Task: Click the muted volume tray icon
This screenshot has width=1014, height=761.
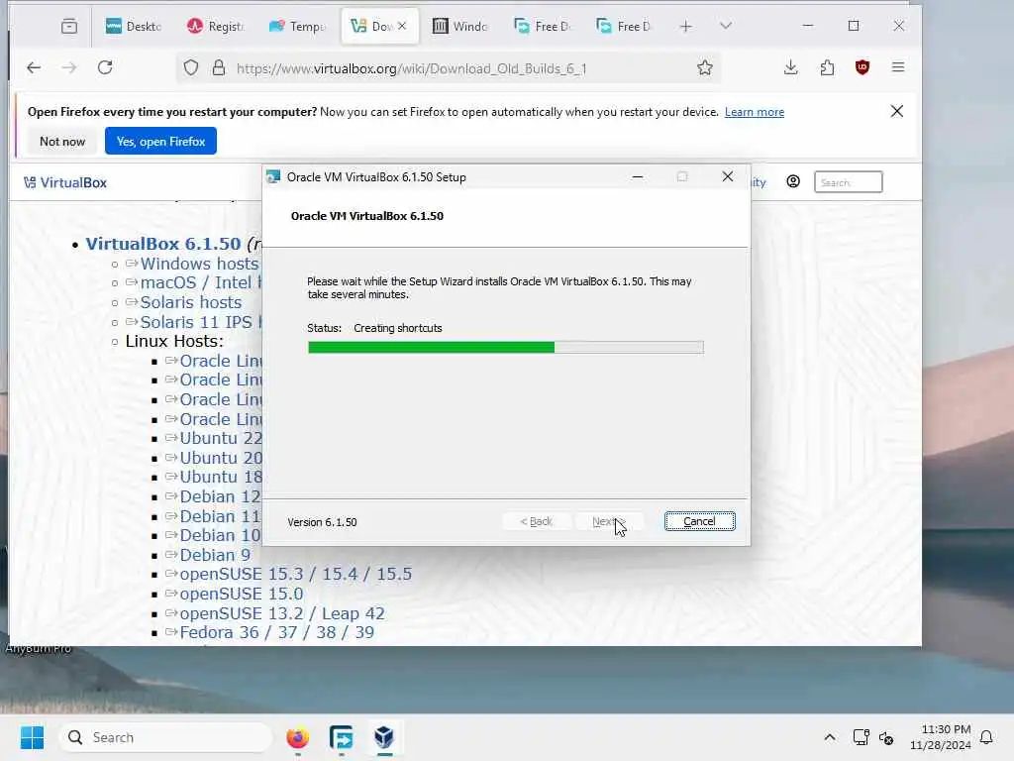Action: tap(886, 737)
